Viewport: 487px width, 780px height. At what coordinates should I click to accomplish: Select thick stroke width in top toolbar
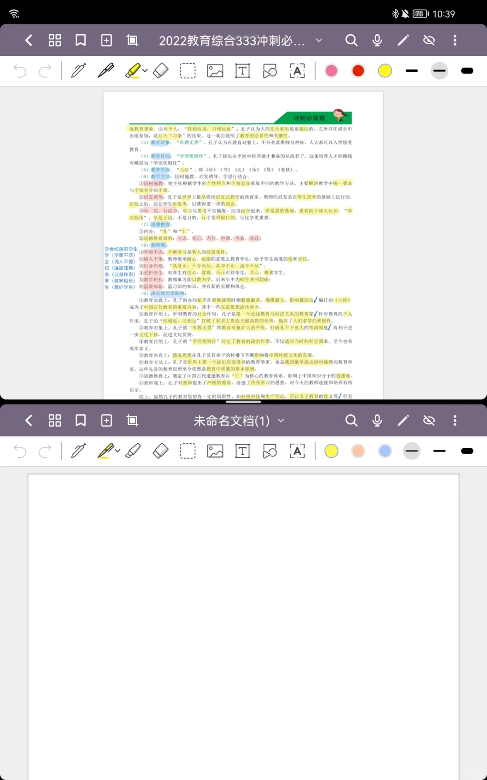[x=467, y=71]
